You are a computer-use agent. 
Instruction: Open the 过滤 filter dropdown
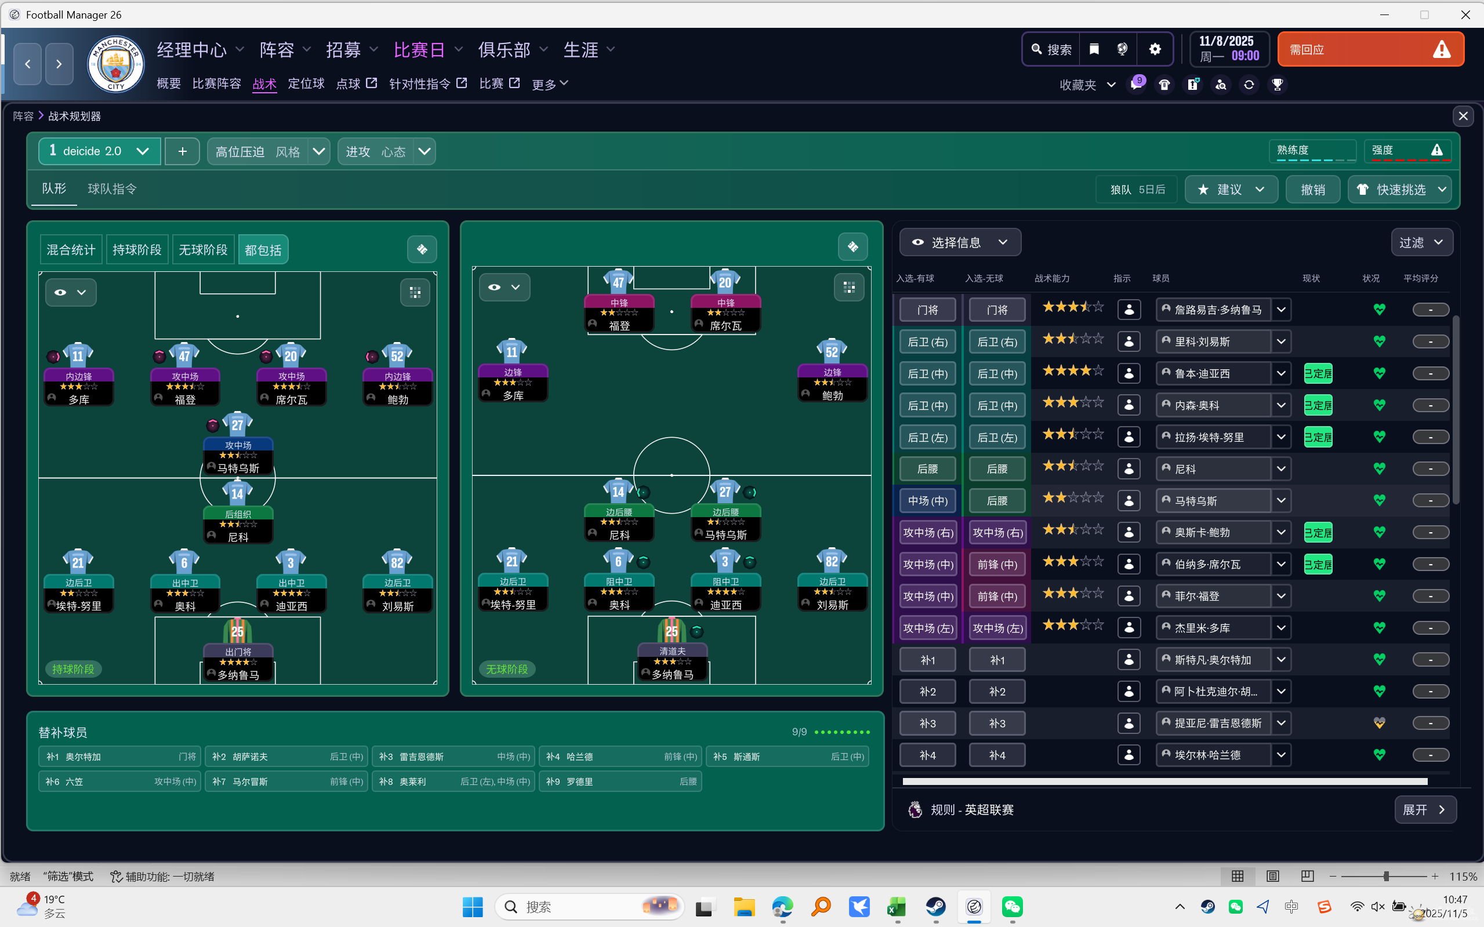(1421, 242)
